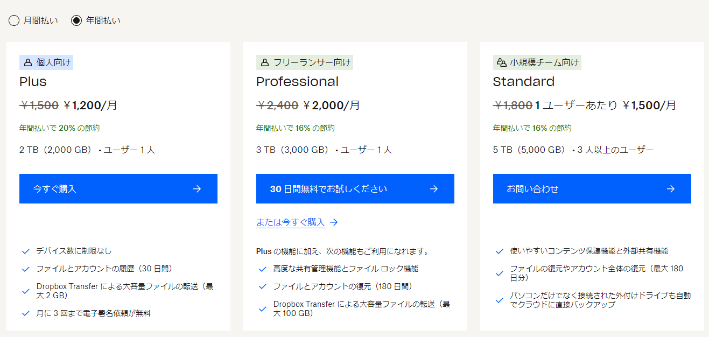Open the または今すぐ購入 link
The width and height of the screenshot is (709, 337).
click(x=297, y=222)
